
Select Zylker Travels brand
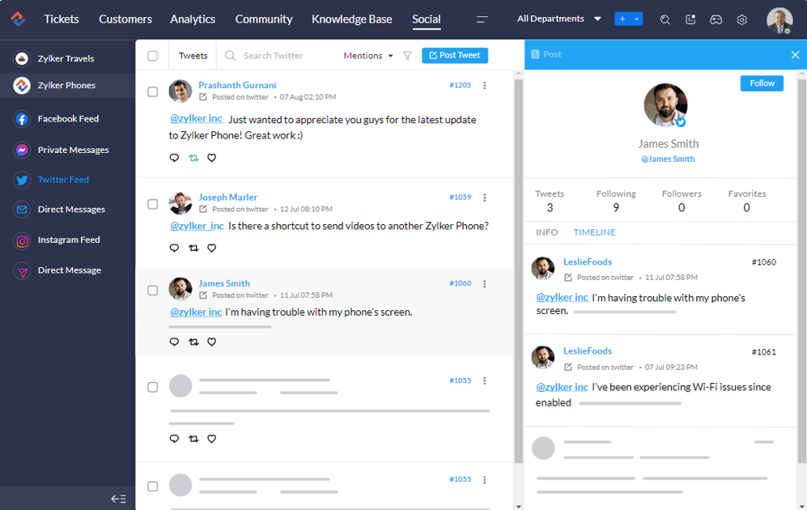pyautogui.click(x=67, y=58)
